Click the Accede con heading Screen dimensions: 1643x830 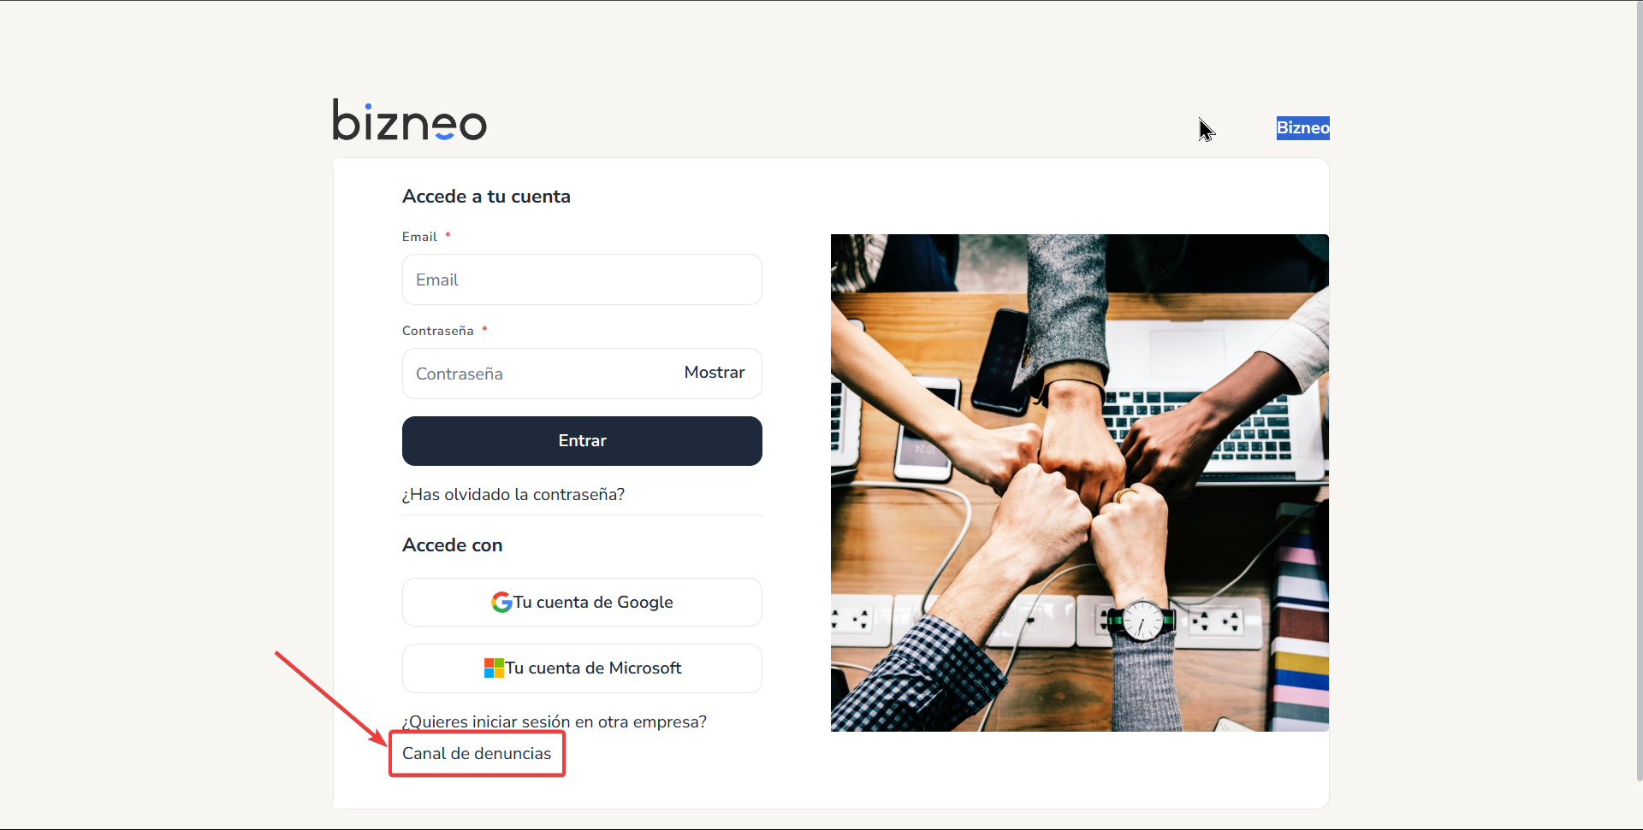(x=453, y=545)
